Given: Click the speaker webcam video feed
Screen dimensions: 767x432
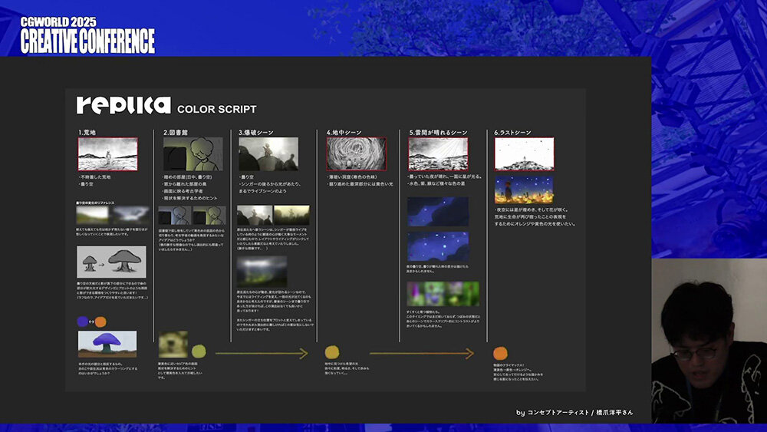Looking at the screenshot, I should pyautogui.click(x=709, y=340).
